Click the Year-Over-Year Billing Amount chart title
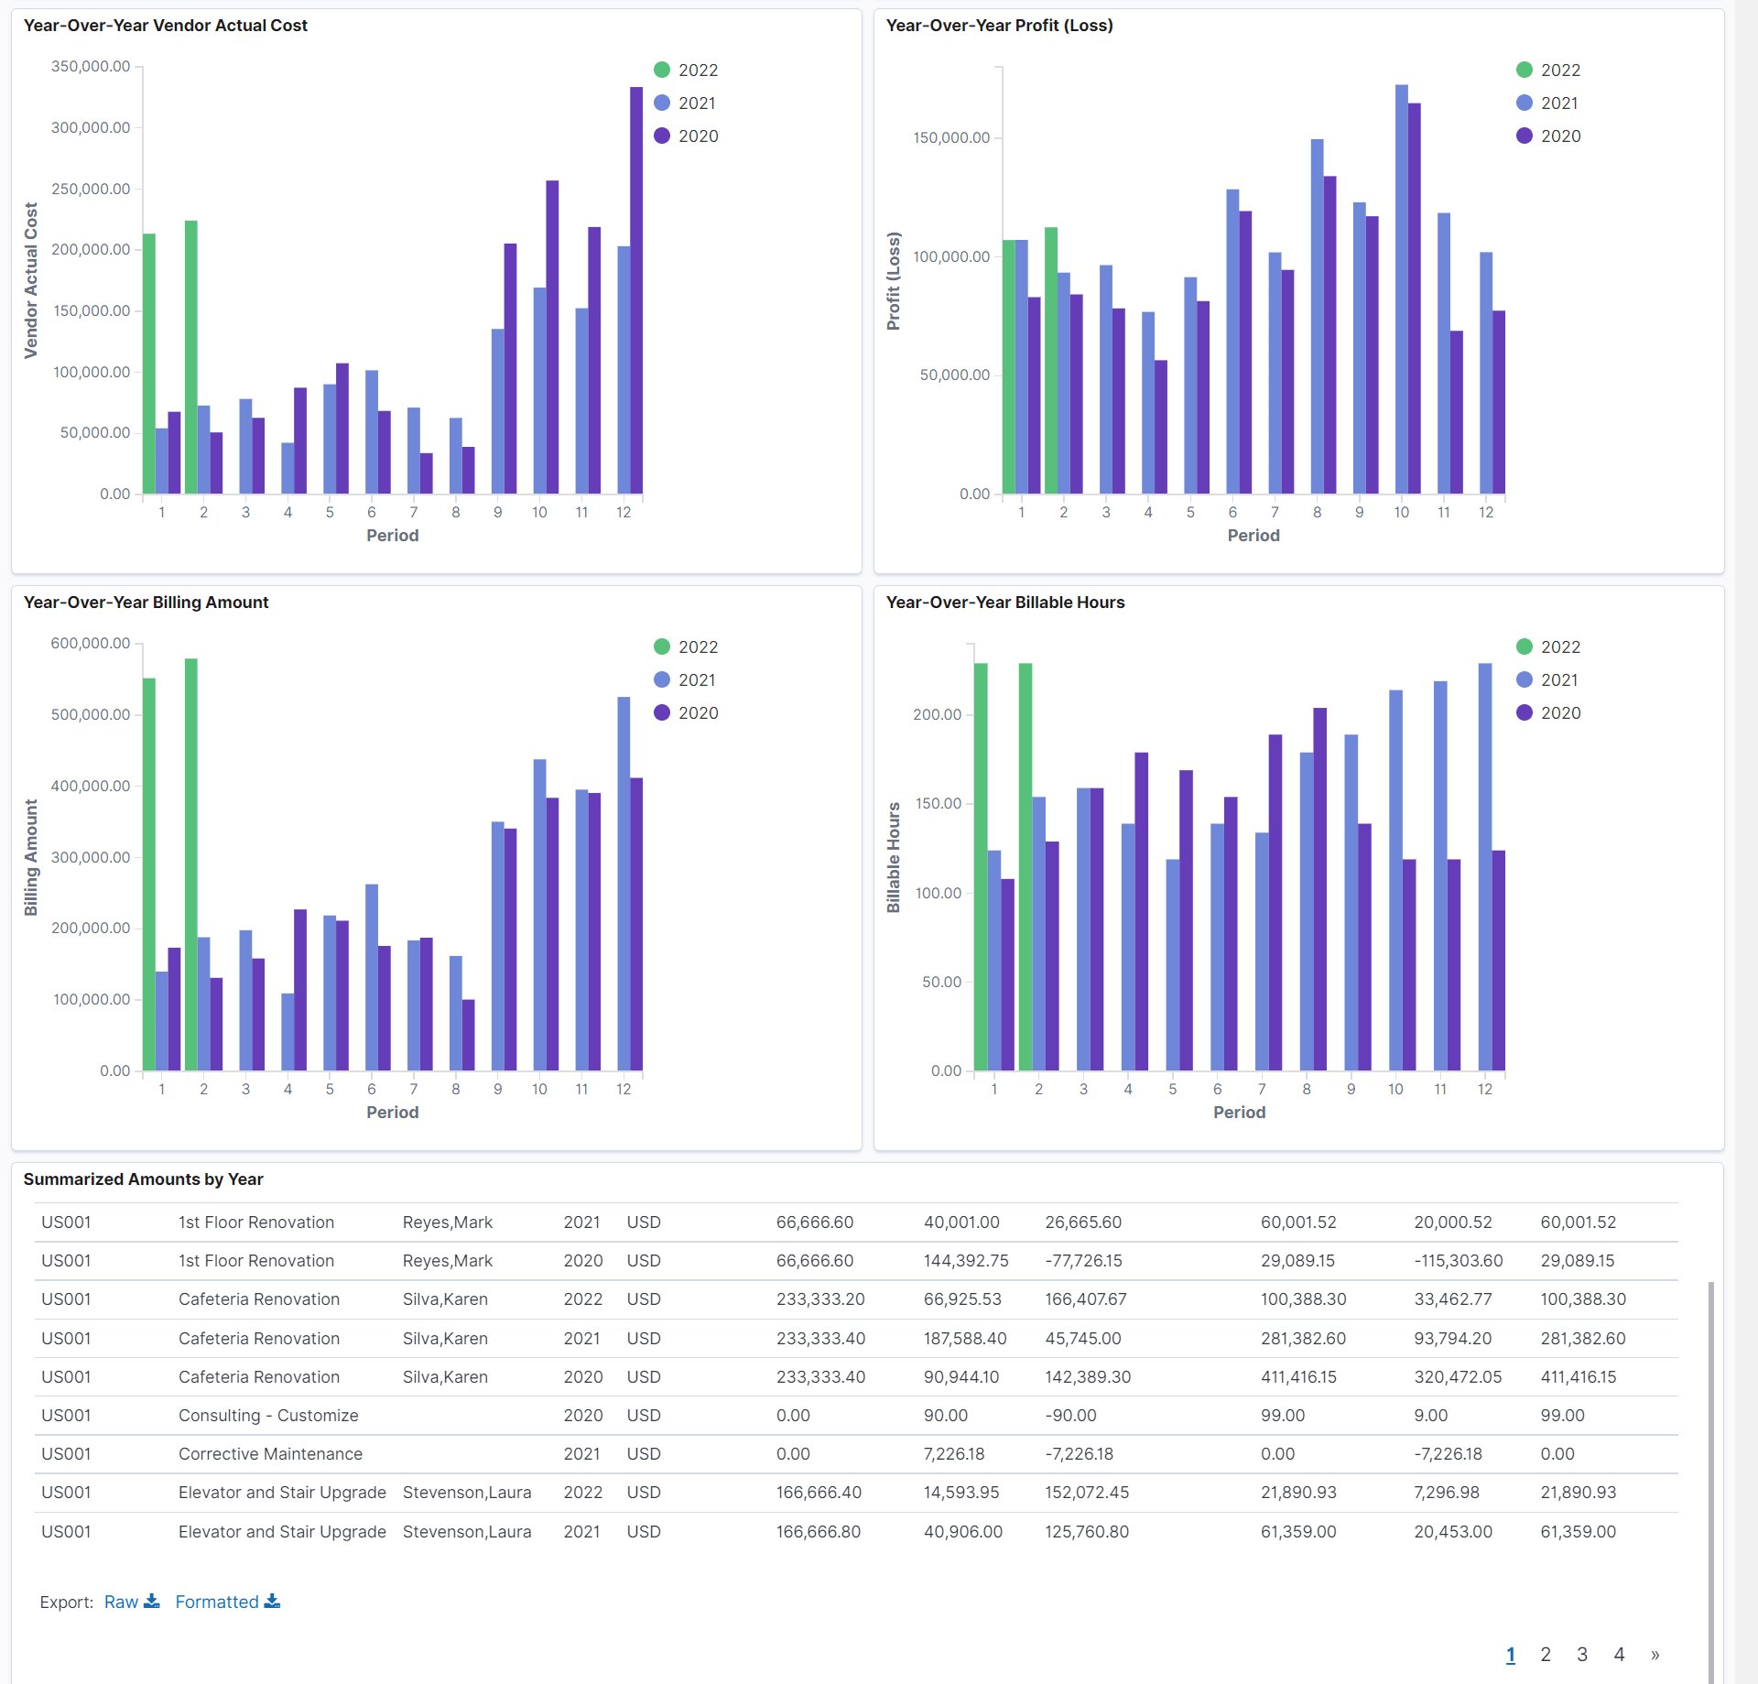Image resolution: width=1758 pixels, height=1684 pixels. click(x=146, y=603)
